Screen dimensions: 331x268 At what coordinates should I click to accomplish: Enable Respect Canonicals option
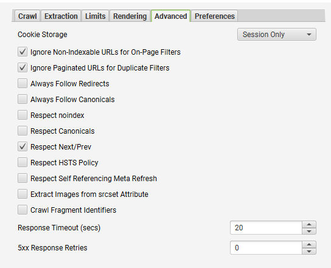pyautogui.click(x=23, y=131)
